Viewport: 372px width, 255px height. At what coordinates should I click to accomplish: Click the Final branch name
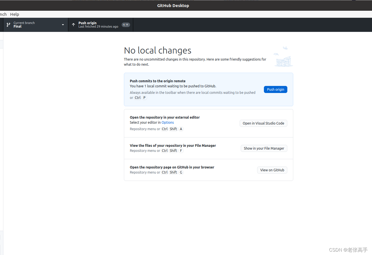(17, 26)
